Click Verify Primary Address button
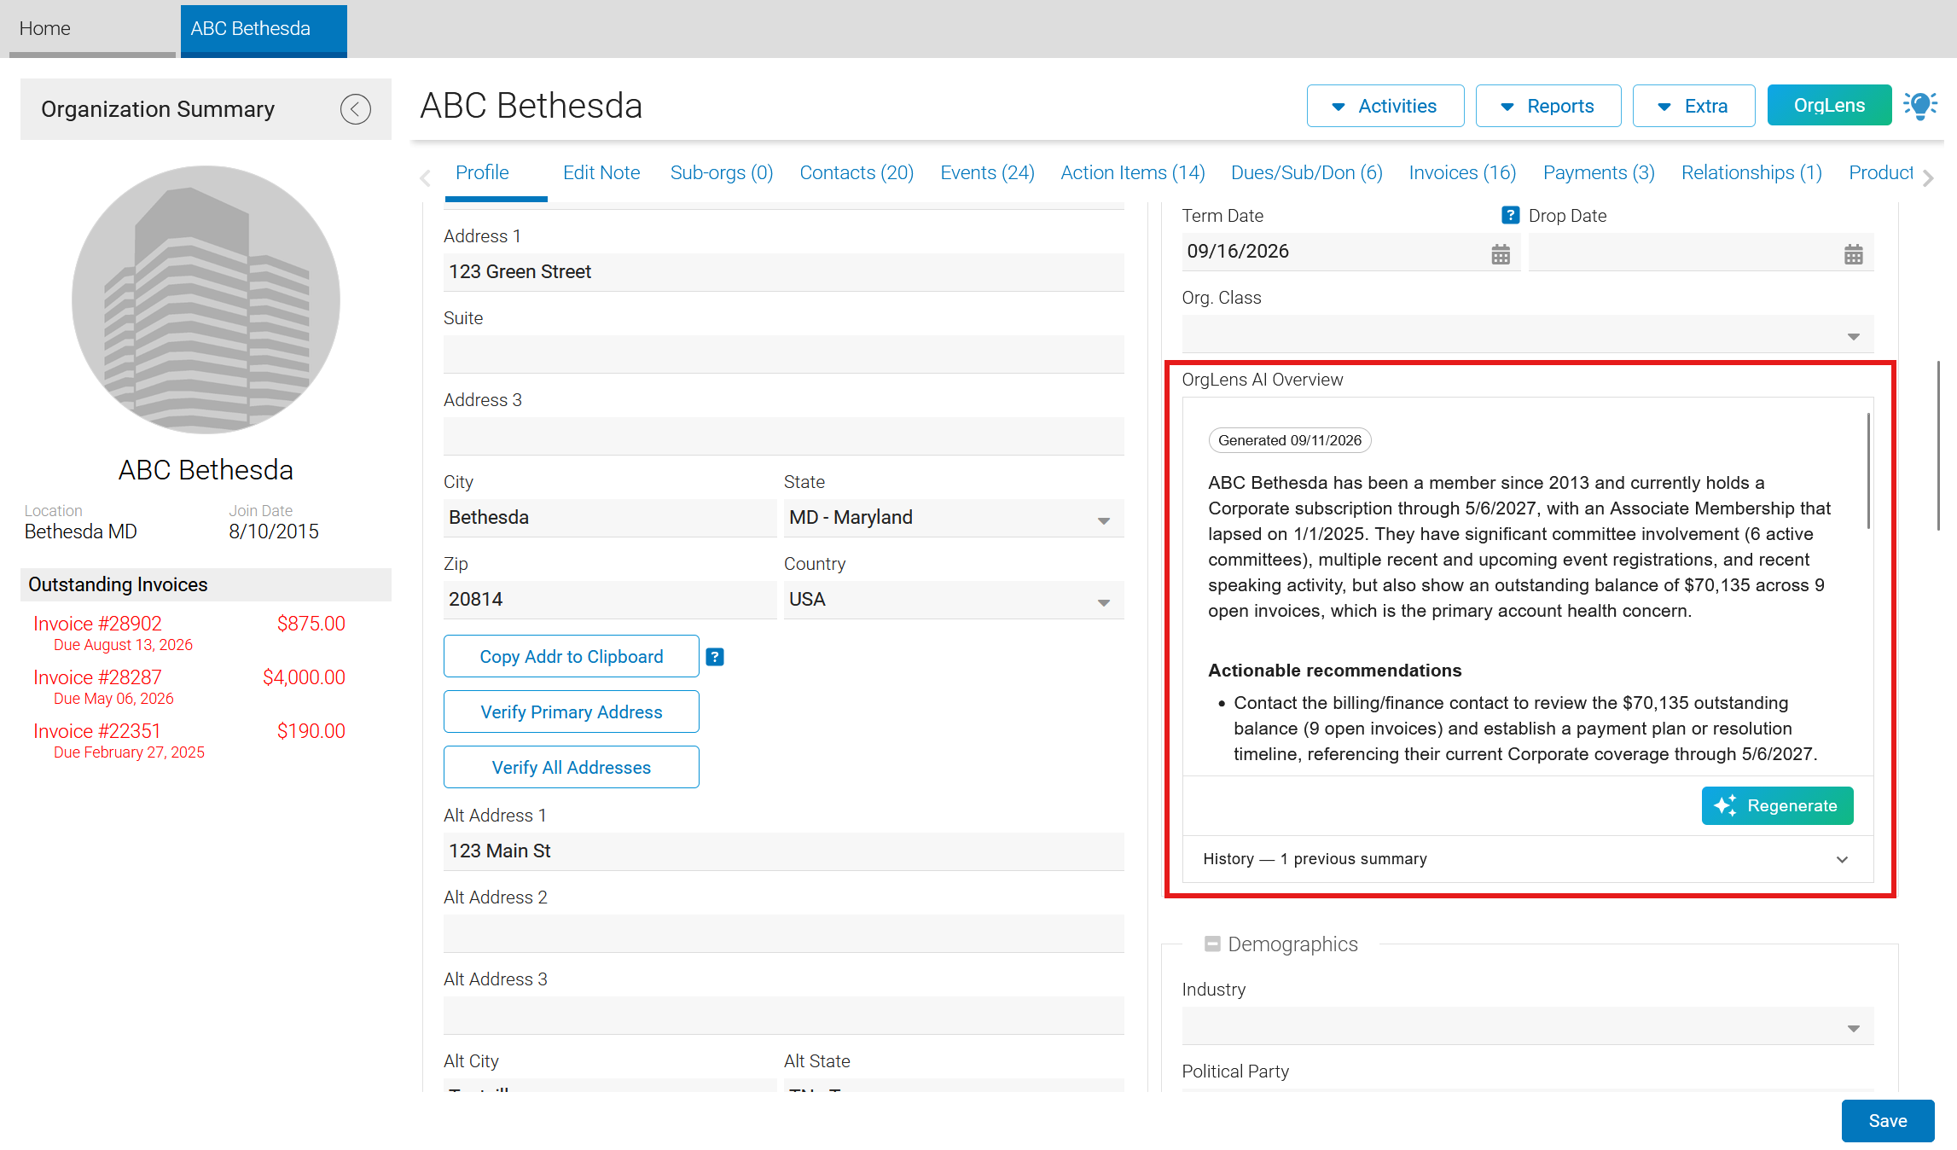The height and width of the screenshot is (1150, 1957). 571,711
